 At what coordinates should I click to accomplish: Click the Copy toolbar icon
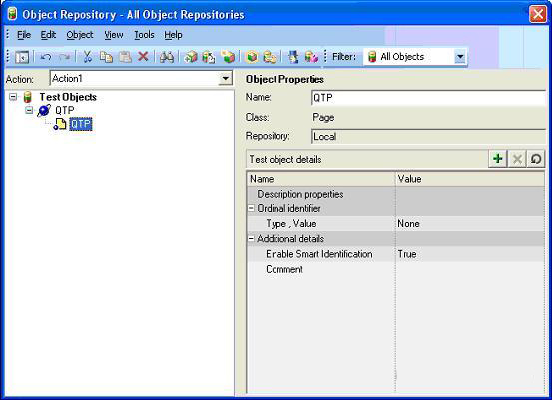[106, 57]
